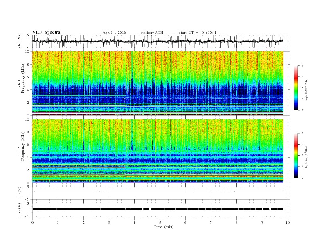Screen dimensions: 324x250
Task: Click ch.2 spectrogram "6" kHz tick label
Action: 28,145
